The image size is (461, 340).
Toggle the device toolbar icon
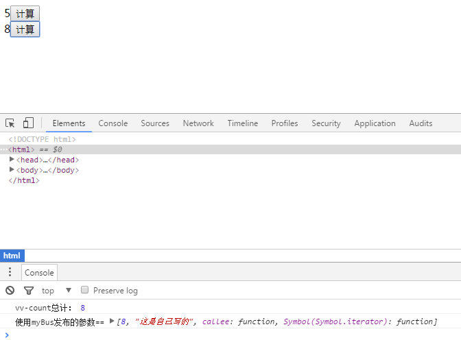click(28, 123)
